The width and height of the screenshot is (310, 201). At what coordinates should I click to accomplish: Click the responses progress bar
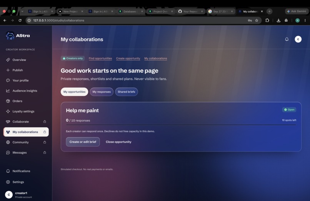coord(181,125)
